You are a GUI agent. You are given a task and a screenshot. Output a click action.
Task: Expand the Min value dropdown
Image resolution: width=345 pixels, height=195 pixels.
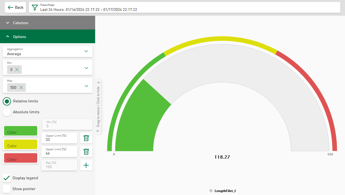click(x=86, y=68)
